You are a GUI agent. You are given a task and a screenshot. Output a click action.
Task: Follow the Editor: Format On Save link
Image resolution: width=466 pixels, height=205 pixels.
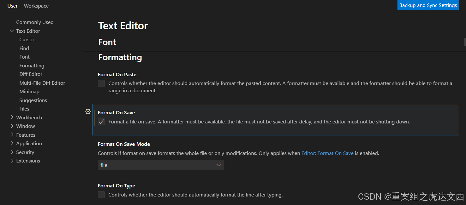pos(327,153)
